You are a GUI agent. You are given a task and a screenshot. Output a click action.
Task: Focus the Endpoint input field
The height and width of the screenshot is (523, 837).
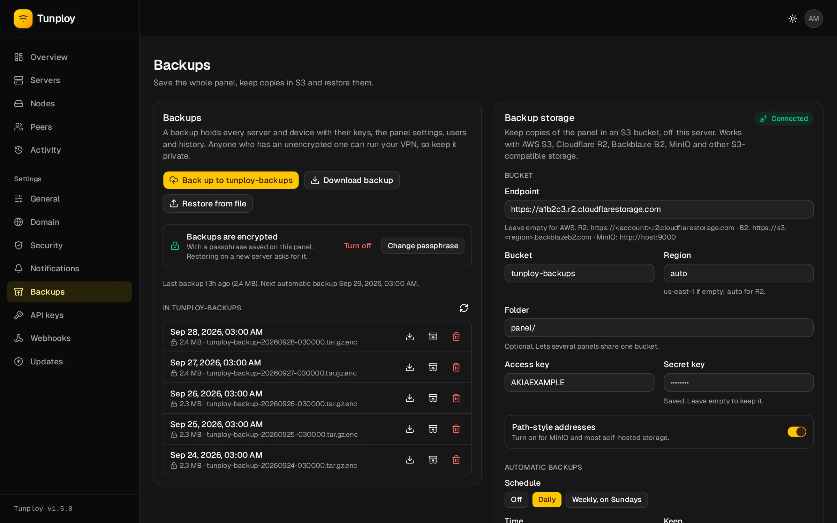tap(659, 209)
